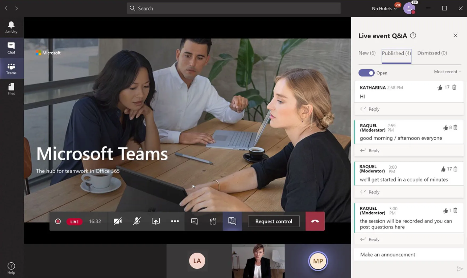Close the Live event Q&A panel
This screenshot has width=467, height=278.
[x=456, y=35]
